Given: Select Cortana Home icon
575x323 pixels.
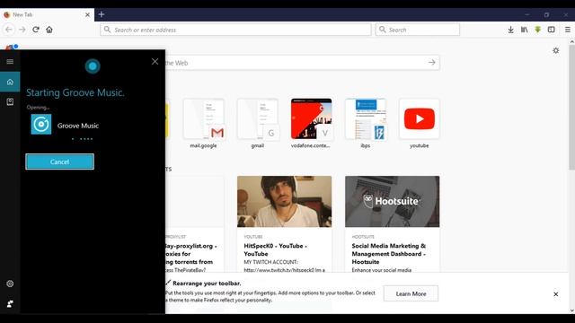Looking at the screenshot, I should 10,82.
